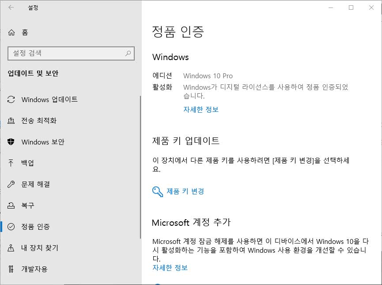This screenshot has height=285, width=382.
Task: Click the 활성화 label
Action: coord(162,87)
